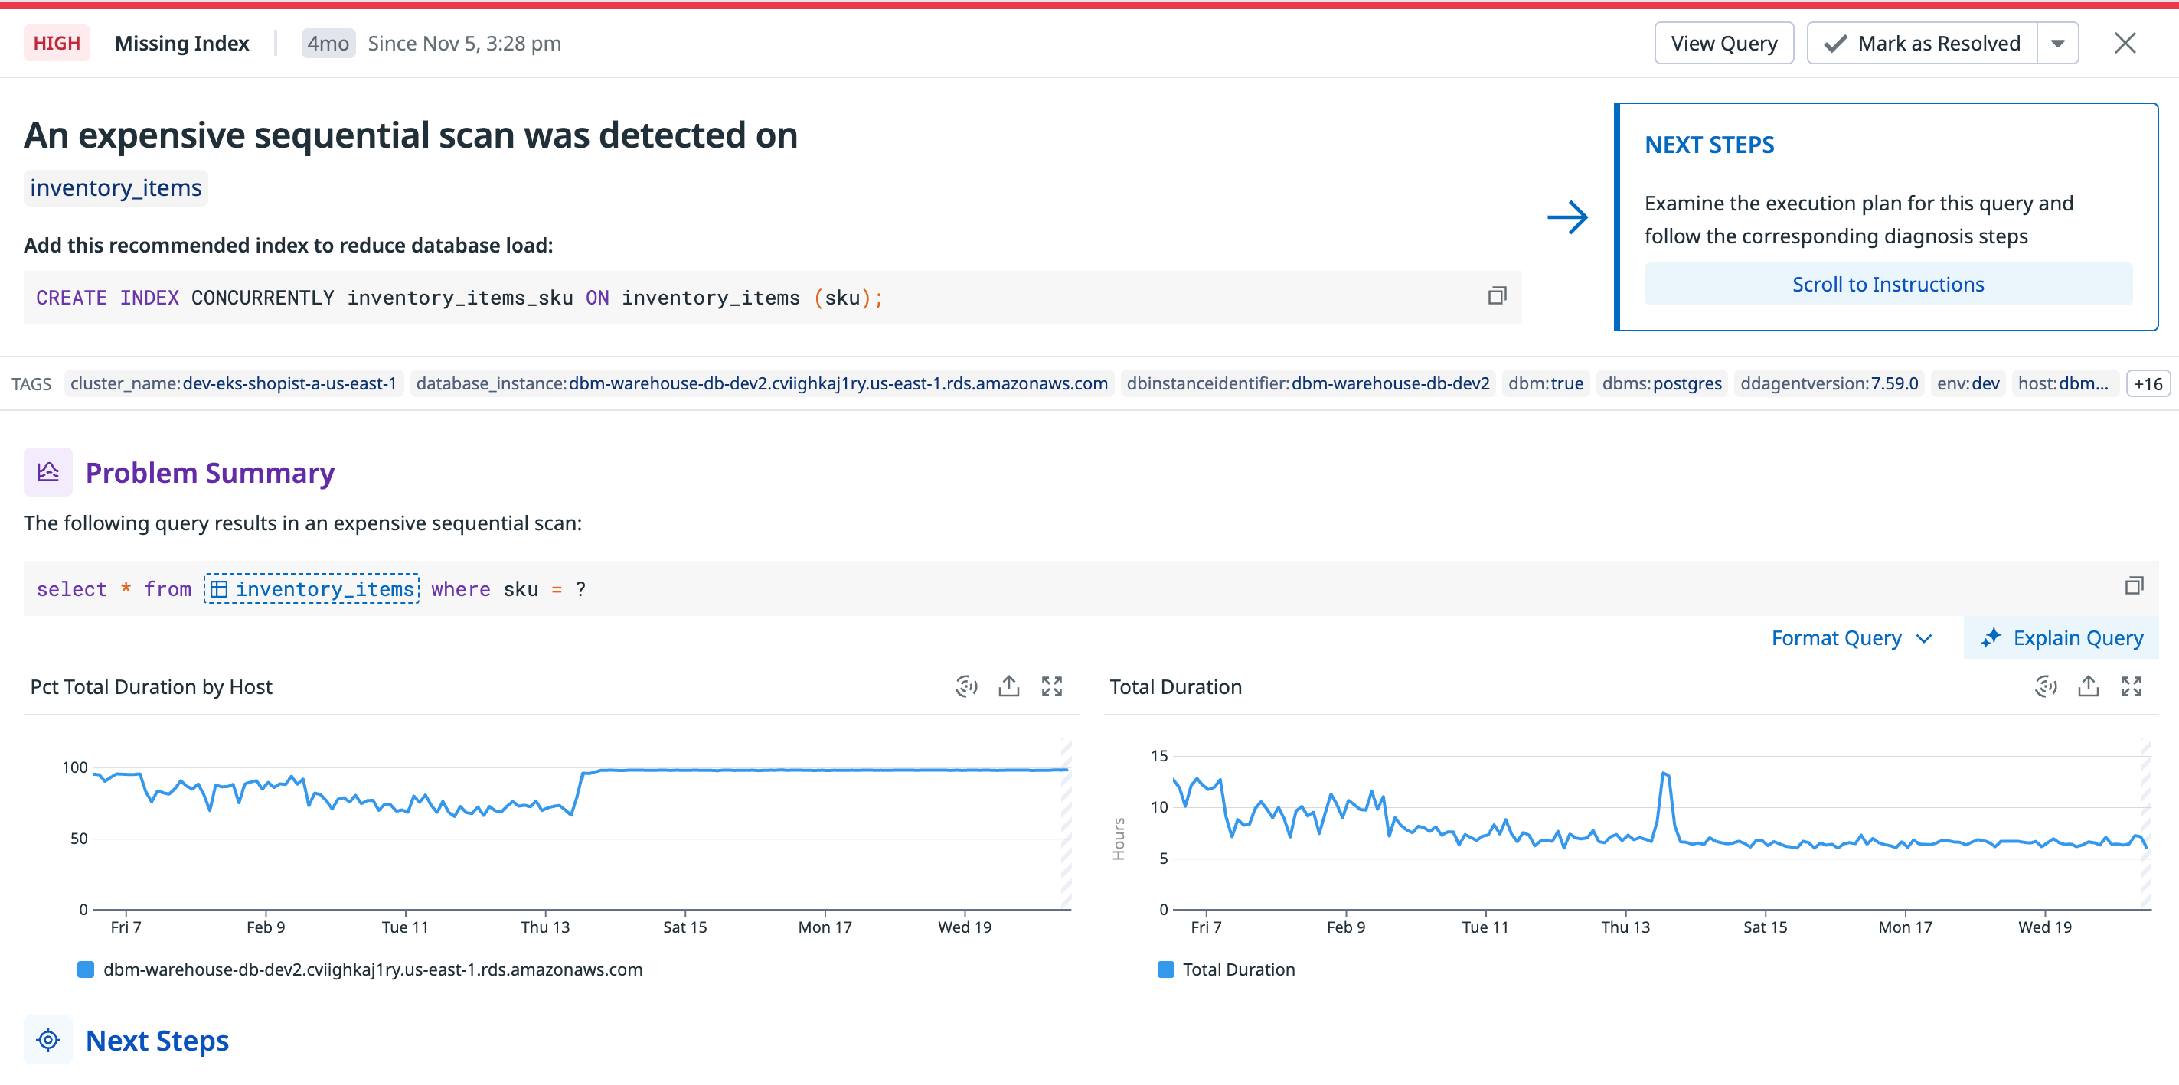Click the Problem Summary chart icon
Screen dimensions: 2179x1085
[x=48, y=472]
